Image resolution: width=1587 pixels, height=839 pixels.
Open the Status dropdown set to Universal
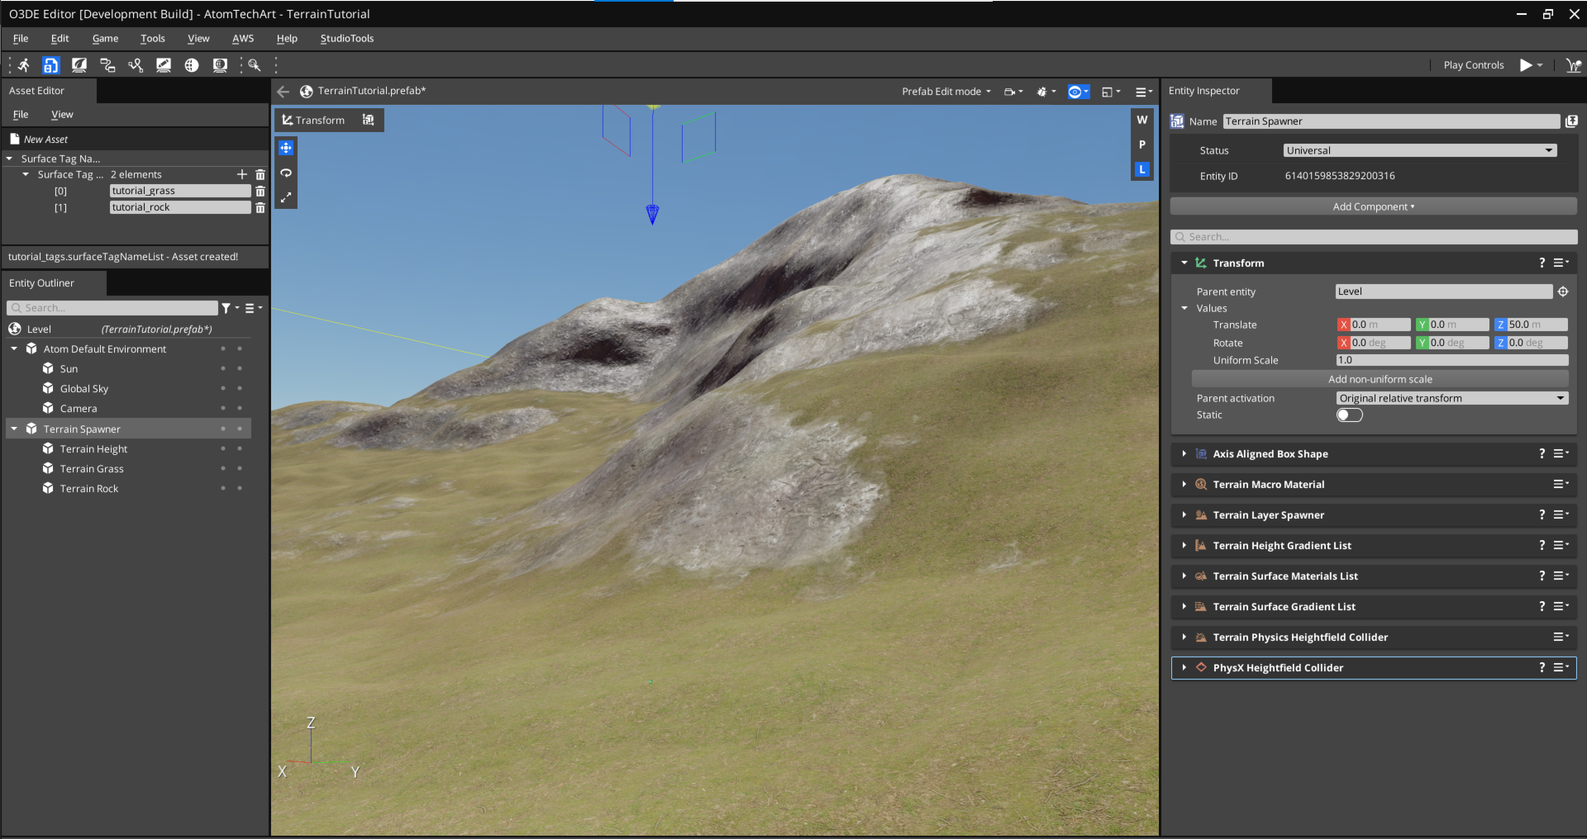(x=1419, y=150)
